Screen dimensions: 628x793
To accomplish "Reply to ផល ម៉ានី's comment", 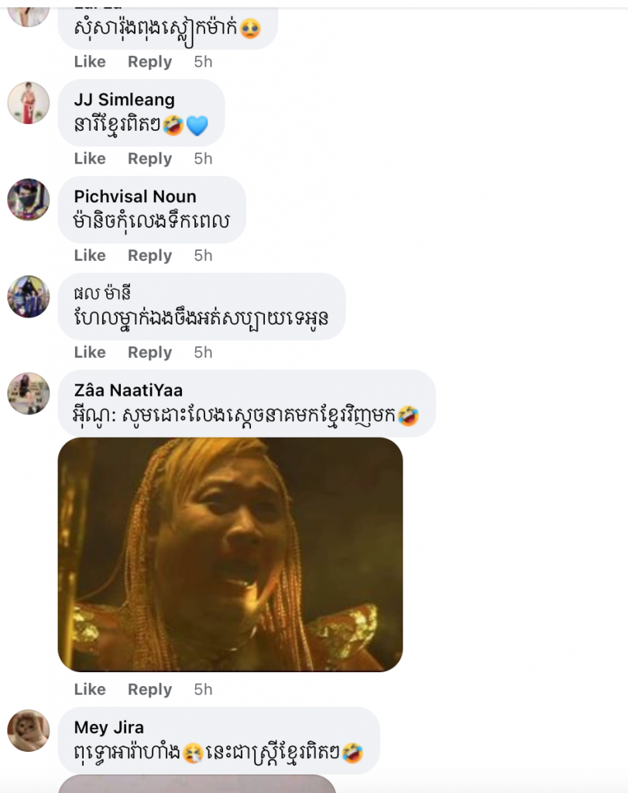I will (149, 352).
